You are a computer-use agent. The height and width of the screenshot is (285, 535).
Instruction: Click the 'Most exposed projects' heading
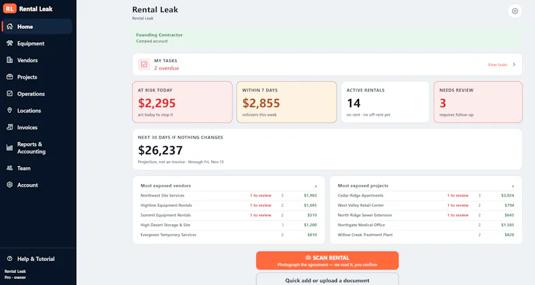[x=363, y=186]
